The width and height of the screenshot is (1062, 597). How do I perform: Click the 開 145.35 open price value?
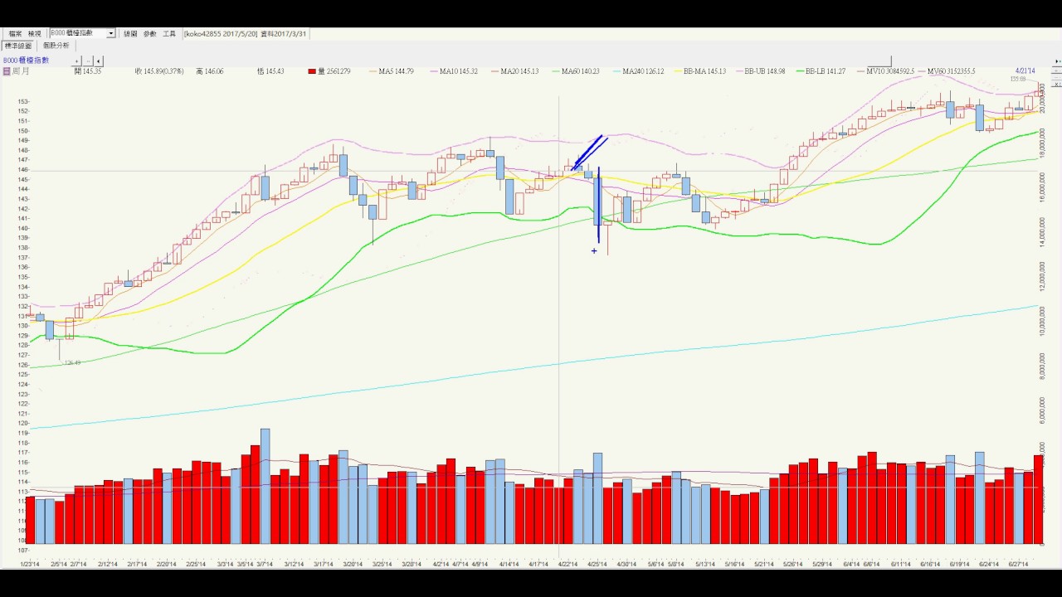(88, 71)
